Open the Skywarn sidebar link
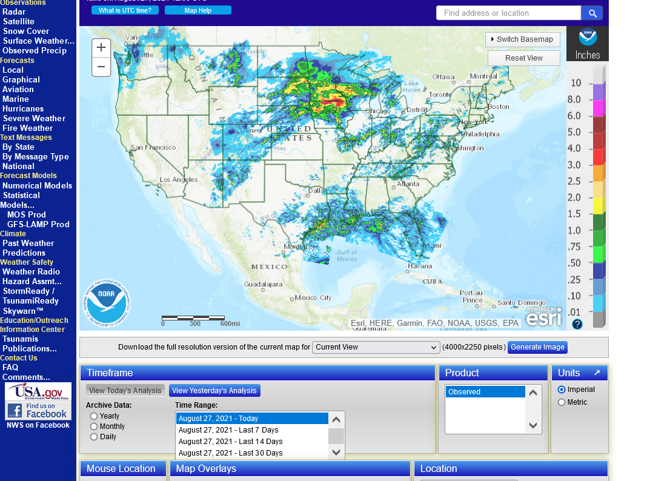 [23, 311]
